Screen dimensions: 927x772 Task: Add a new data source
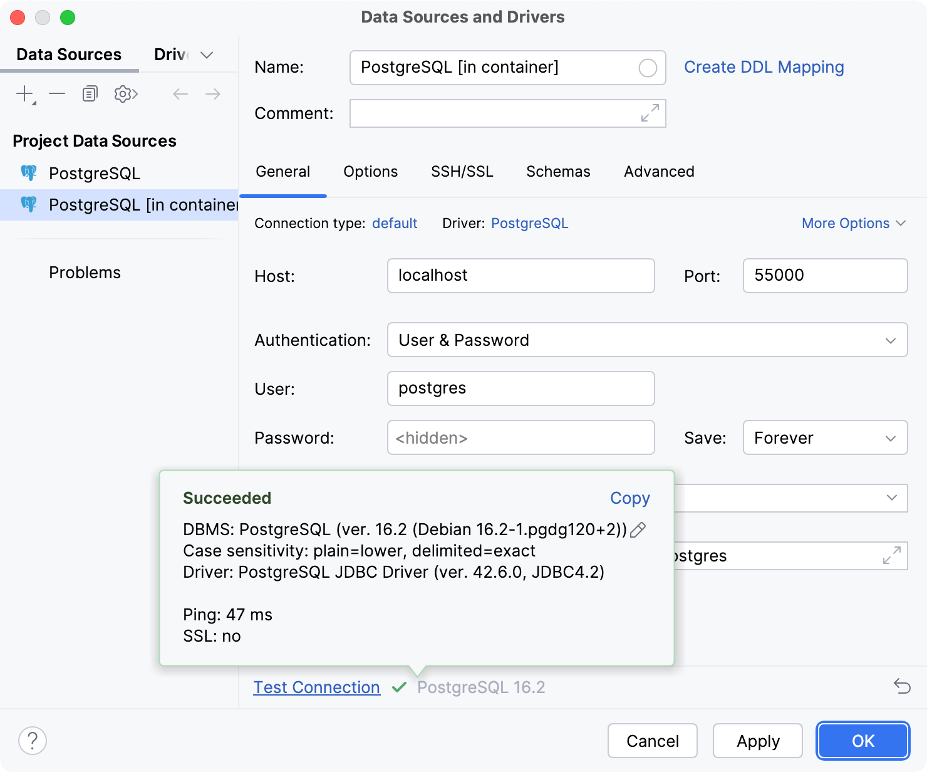23,93
